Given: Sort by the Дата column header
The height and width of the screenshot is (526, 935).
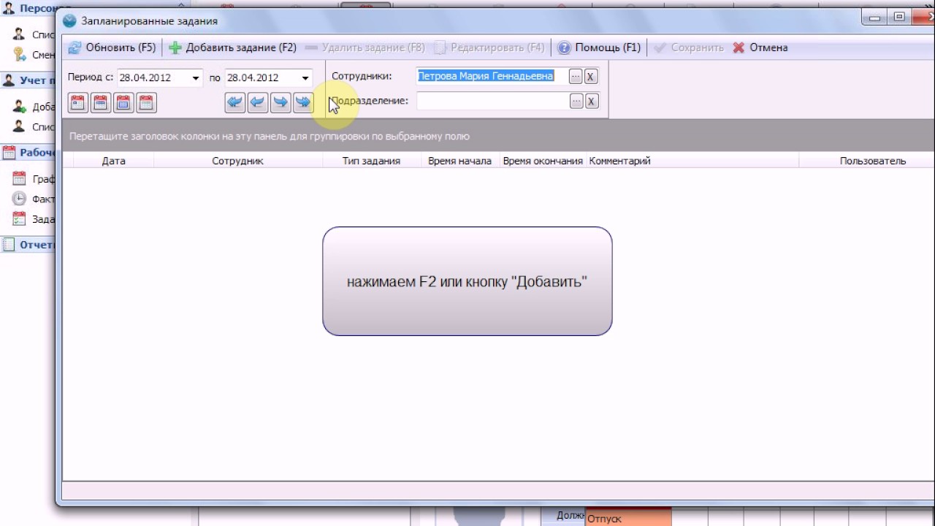Looking at the screenshot, I should [114, 161].
